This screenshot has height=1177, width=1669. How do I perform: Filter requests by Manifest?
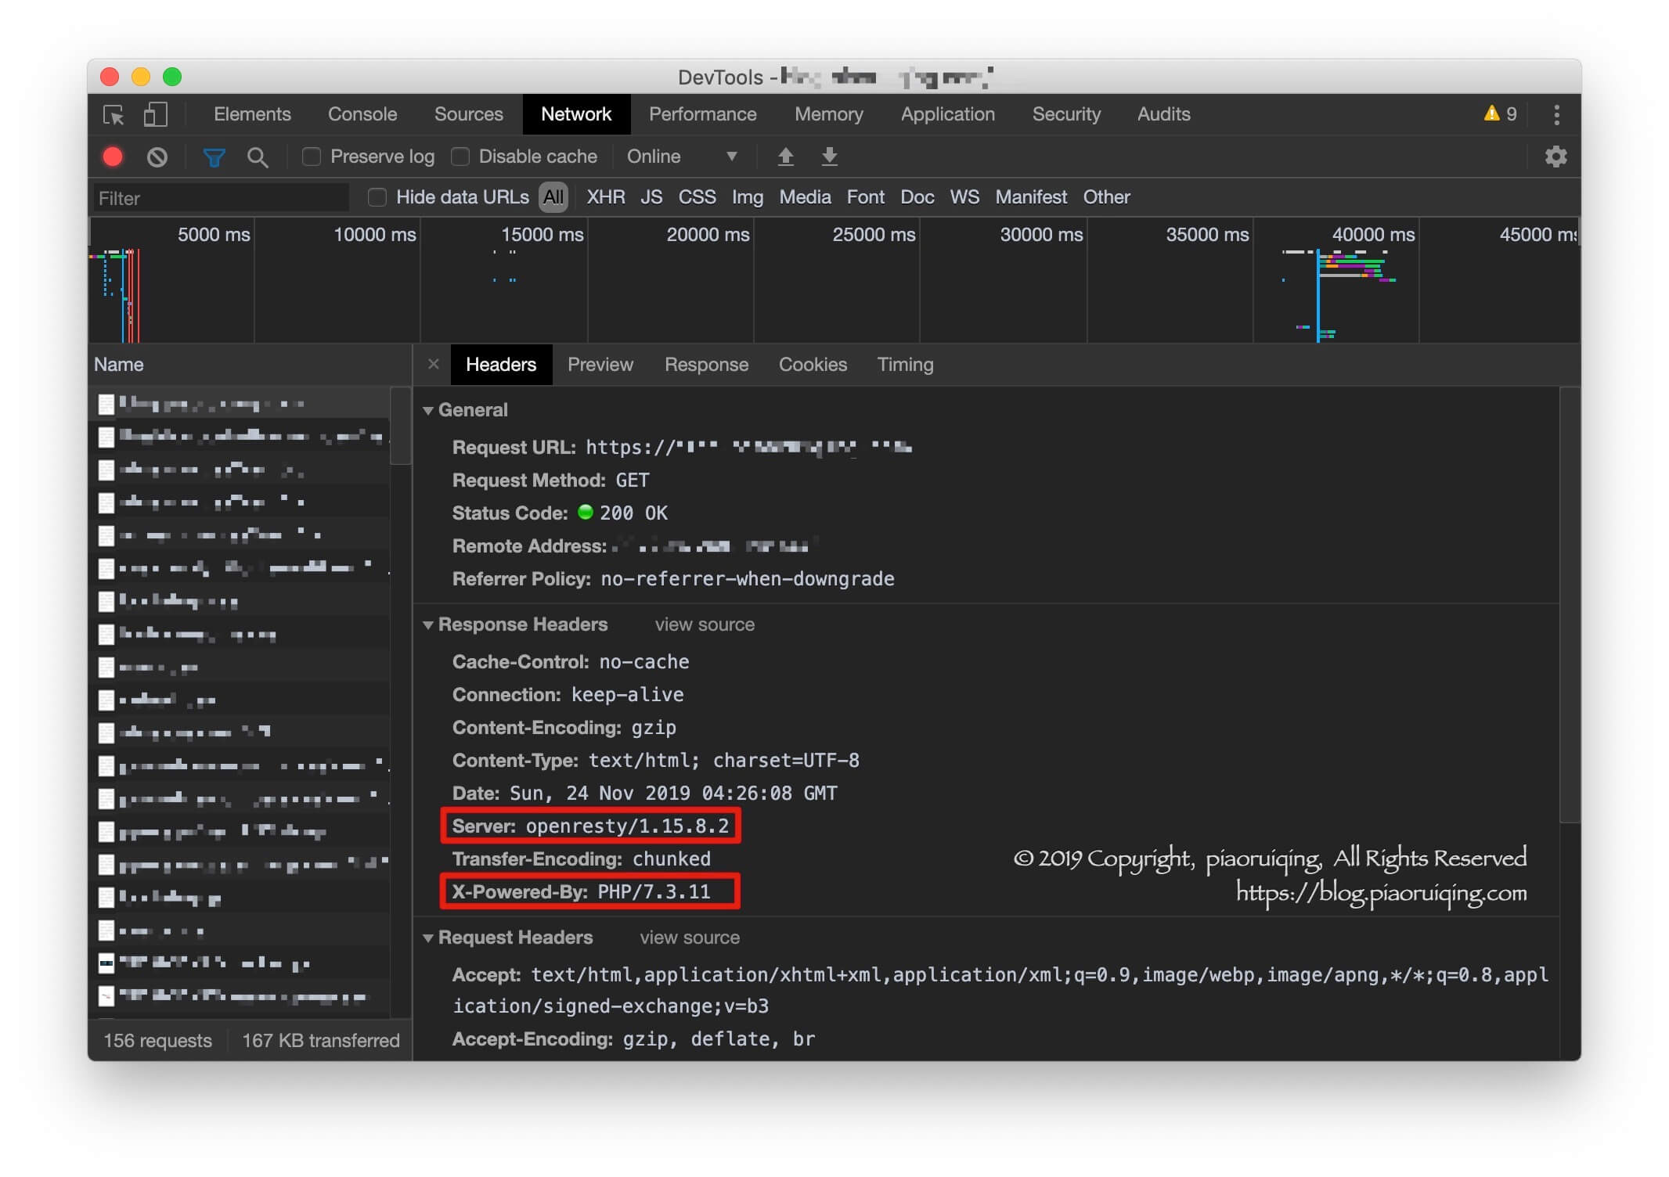click(x=1031, y=197)
